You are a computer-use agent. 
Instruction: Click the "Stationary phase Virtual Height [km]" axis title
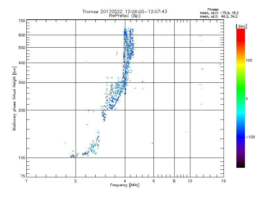14,98
